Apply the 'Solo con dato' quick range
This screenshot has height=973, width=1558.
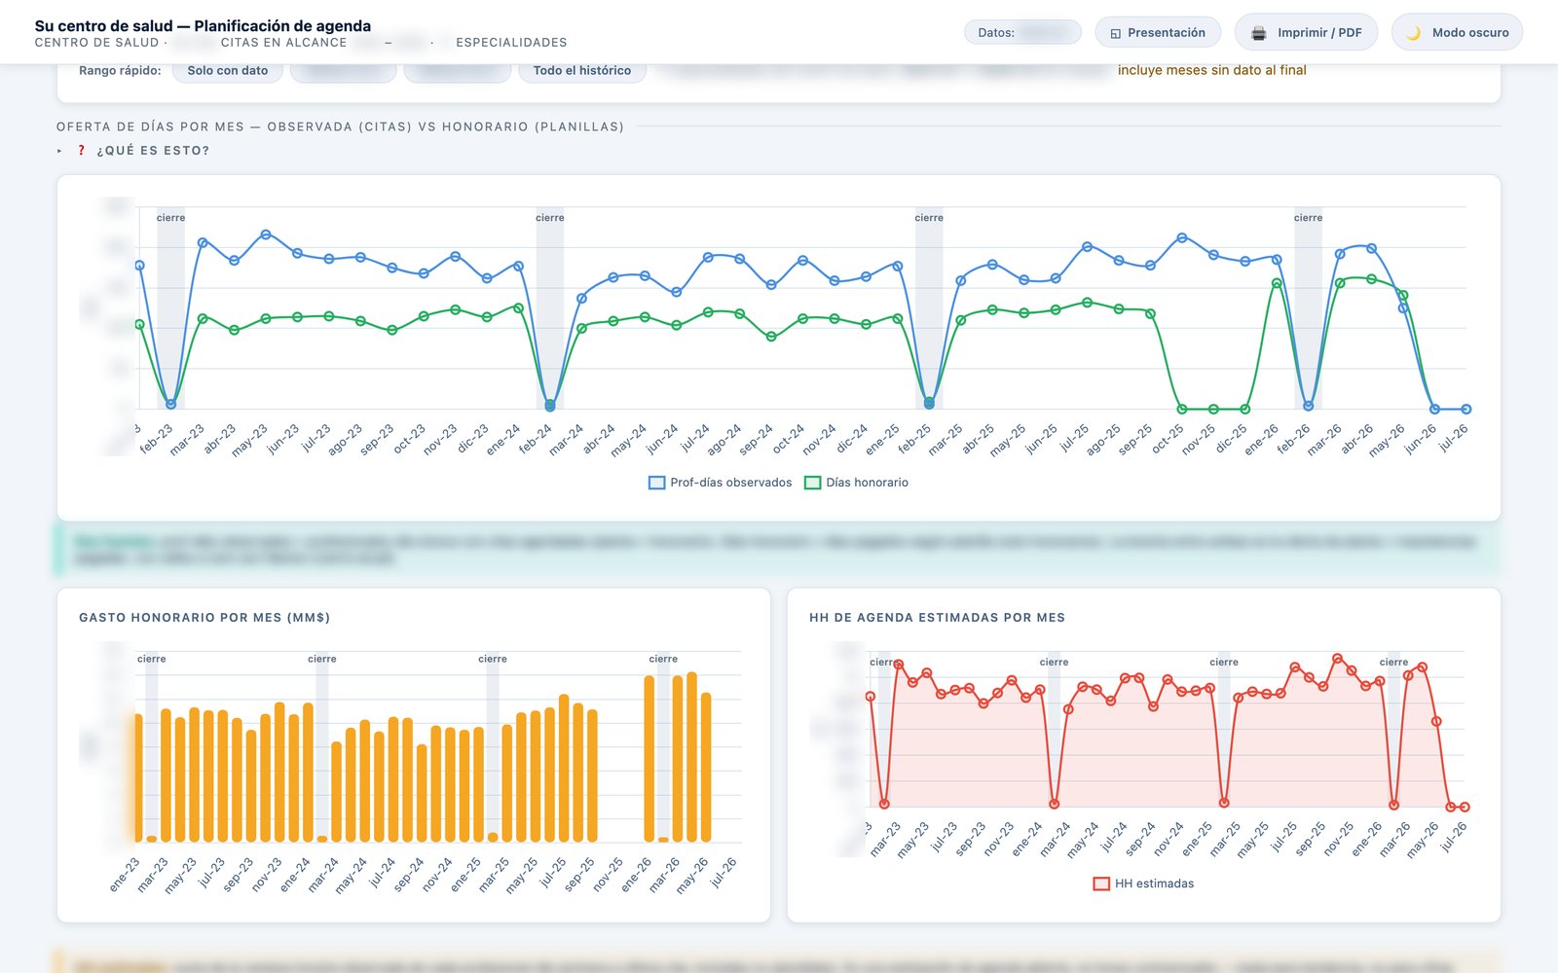click(227, 70)
